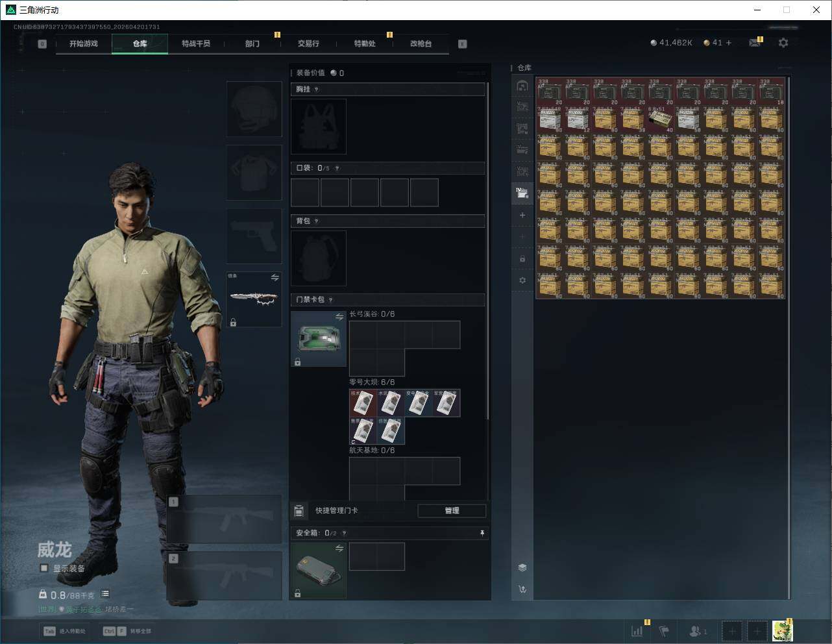This screenshot has width=832, height=644.
Task: Click the plus next to 41 currency
Action: click(729, 43)
